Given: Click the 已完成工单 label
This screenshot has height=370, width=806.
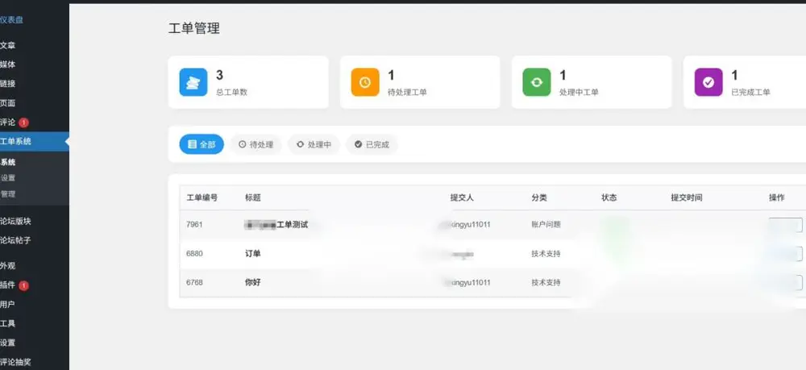Looking at the screenshot, I should [x=750, y=93].
